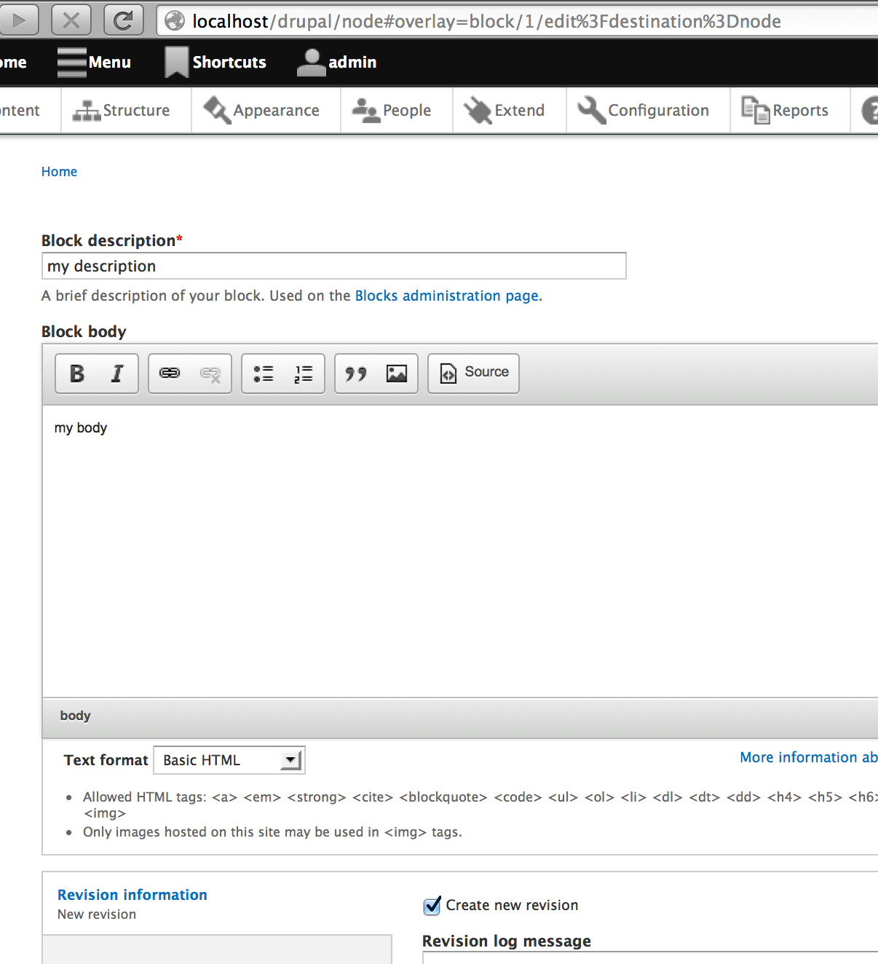
Task: Insert a block quote
Action: (x=356, y=374)
